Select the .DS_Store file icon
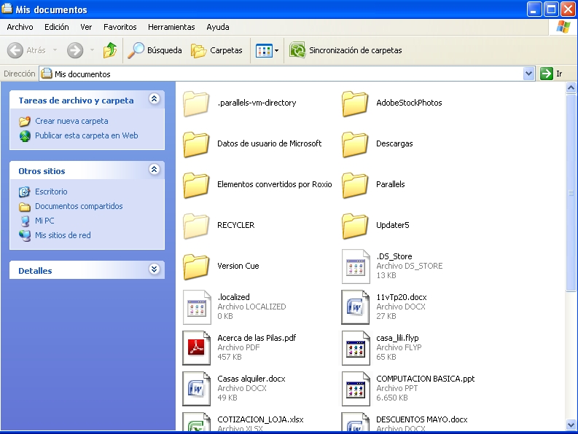Image resolution: width=578 pixels, height=434 pixels. point(356,267)
